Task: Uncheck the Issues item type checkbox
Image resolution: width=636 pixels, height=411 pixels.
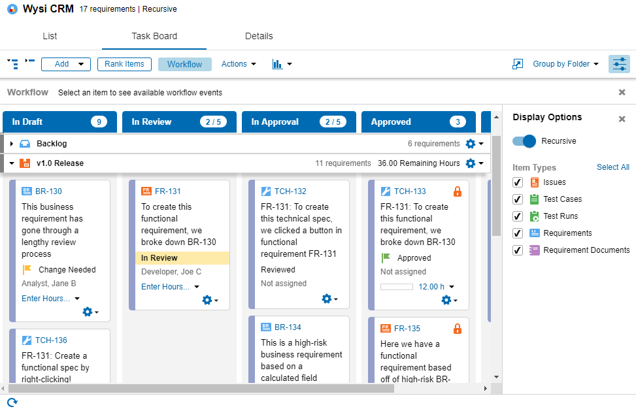Action: [518, 182]
